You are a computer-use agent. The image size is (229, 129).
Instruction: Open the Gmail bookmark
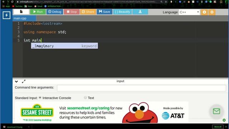point(38,6)
